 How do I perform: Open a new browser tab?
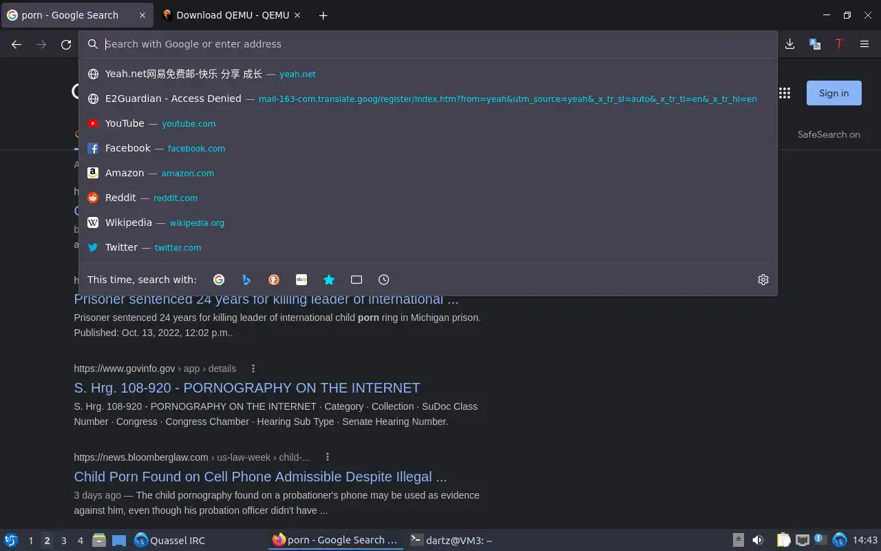[323, 15]
